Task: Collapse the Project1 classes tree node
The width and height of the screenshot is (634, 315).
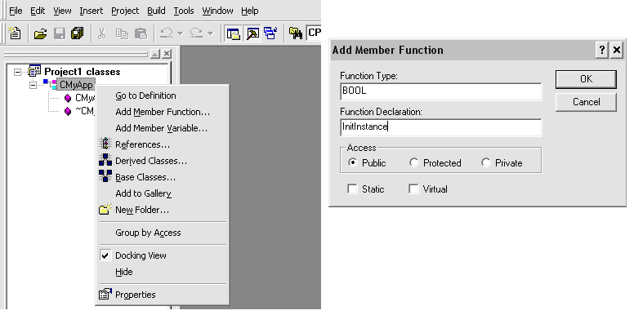Action: coord(17,72)
